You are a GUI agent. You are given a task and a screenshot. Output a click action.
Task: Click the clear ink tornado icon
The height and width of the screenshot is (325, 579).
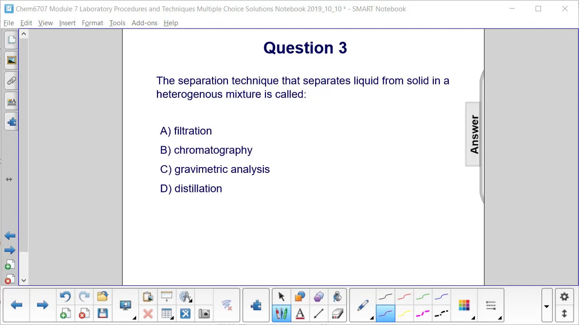click(x=227, y=305)
